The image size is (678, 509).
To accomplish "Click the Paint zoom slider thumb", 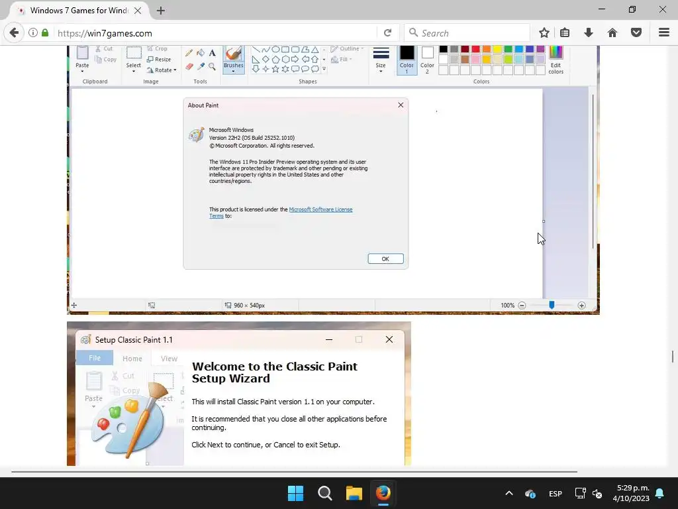I will click(x=552, y=305).
